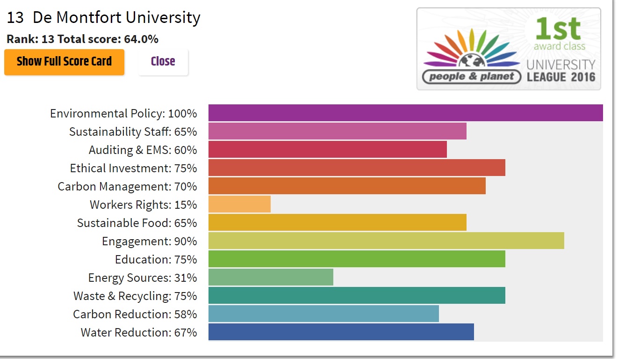
Task: Click the Environmental Policy: 100% label
Action: pos(123,114)
